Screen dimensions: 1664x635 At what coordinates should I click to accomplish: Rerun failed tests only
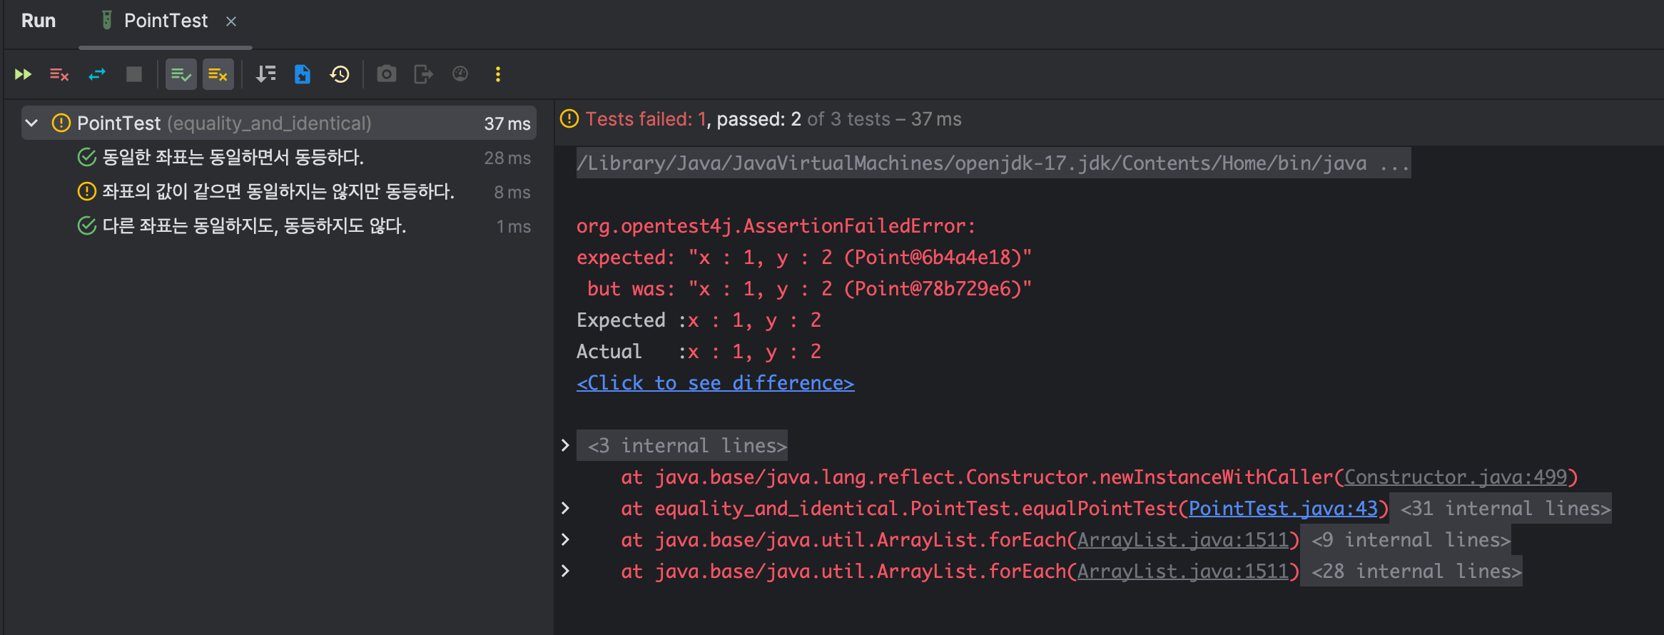point(59,74)
